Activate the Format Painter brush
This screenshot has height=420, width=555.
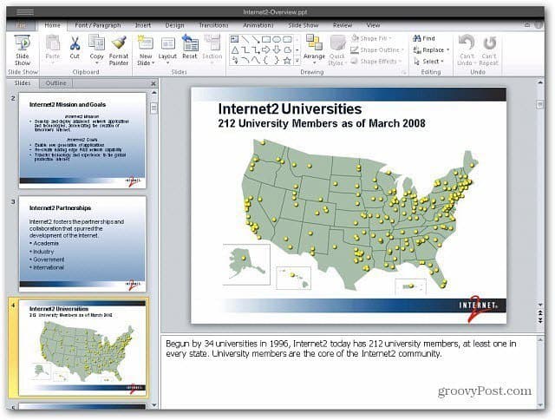point(119,43)
